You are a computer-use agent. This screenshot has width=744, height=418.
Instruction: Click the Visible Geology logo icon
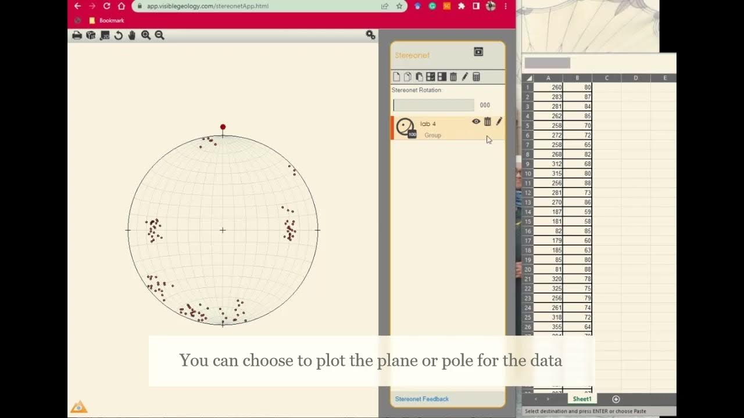coord(78,407)
